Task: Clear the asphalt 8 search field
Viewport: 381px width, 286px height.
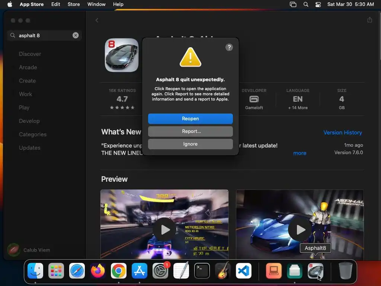Action: coord(76,35)
